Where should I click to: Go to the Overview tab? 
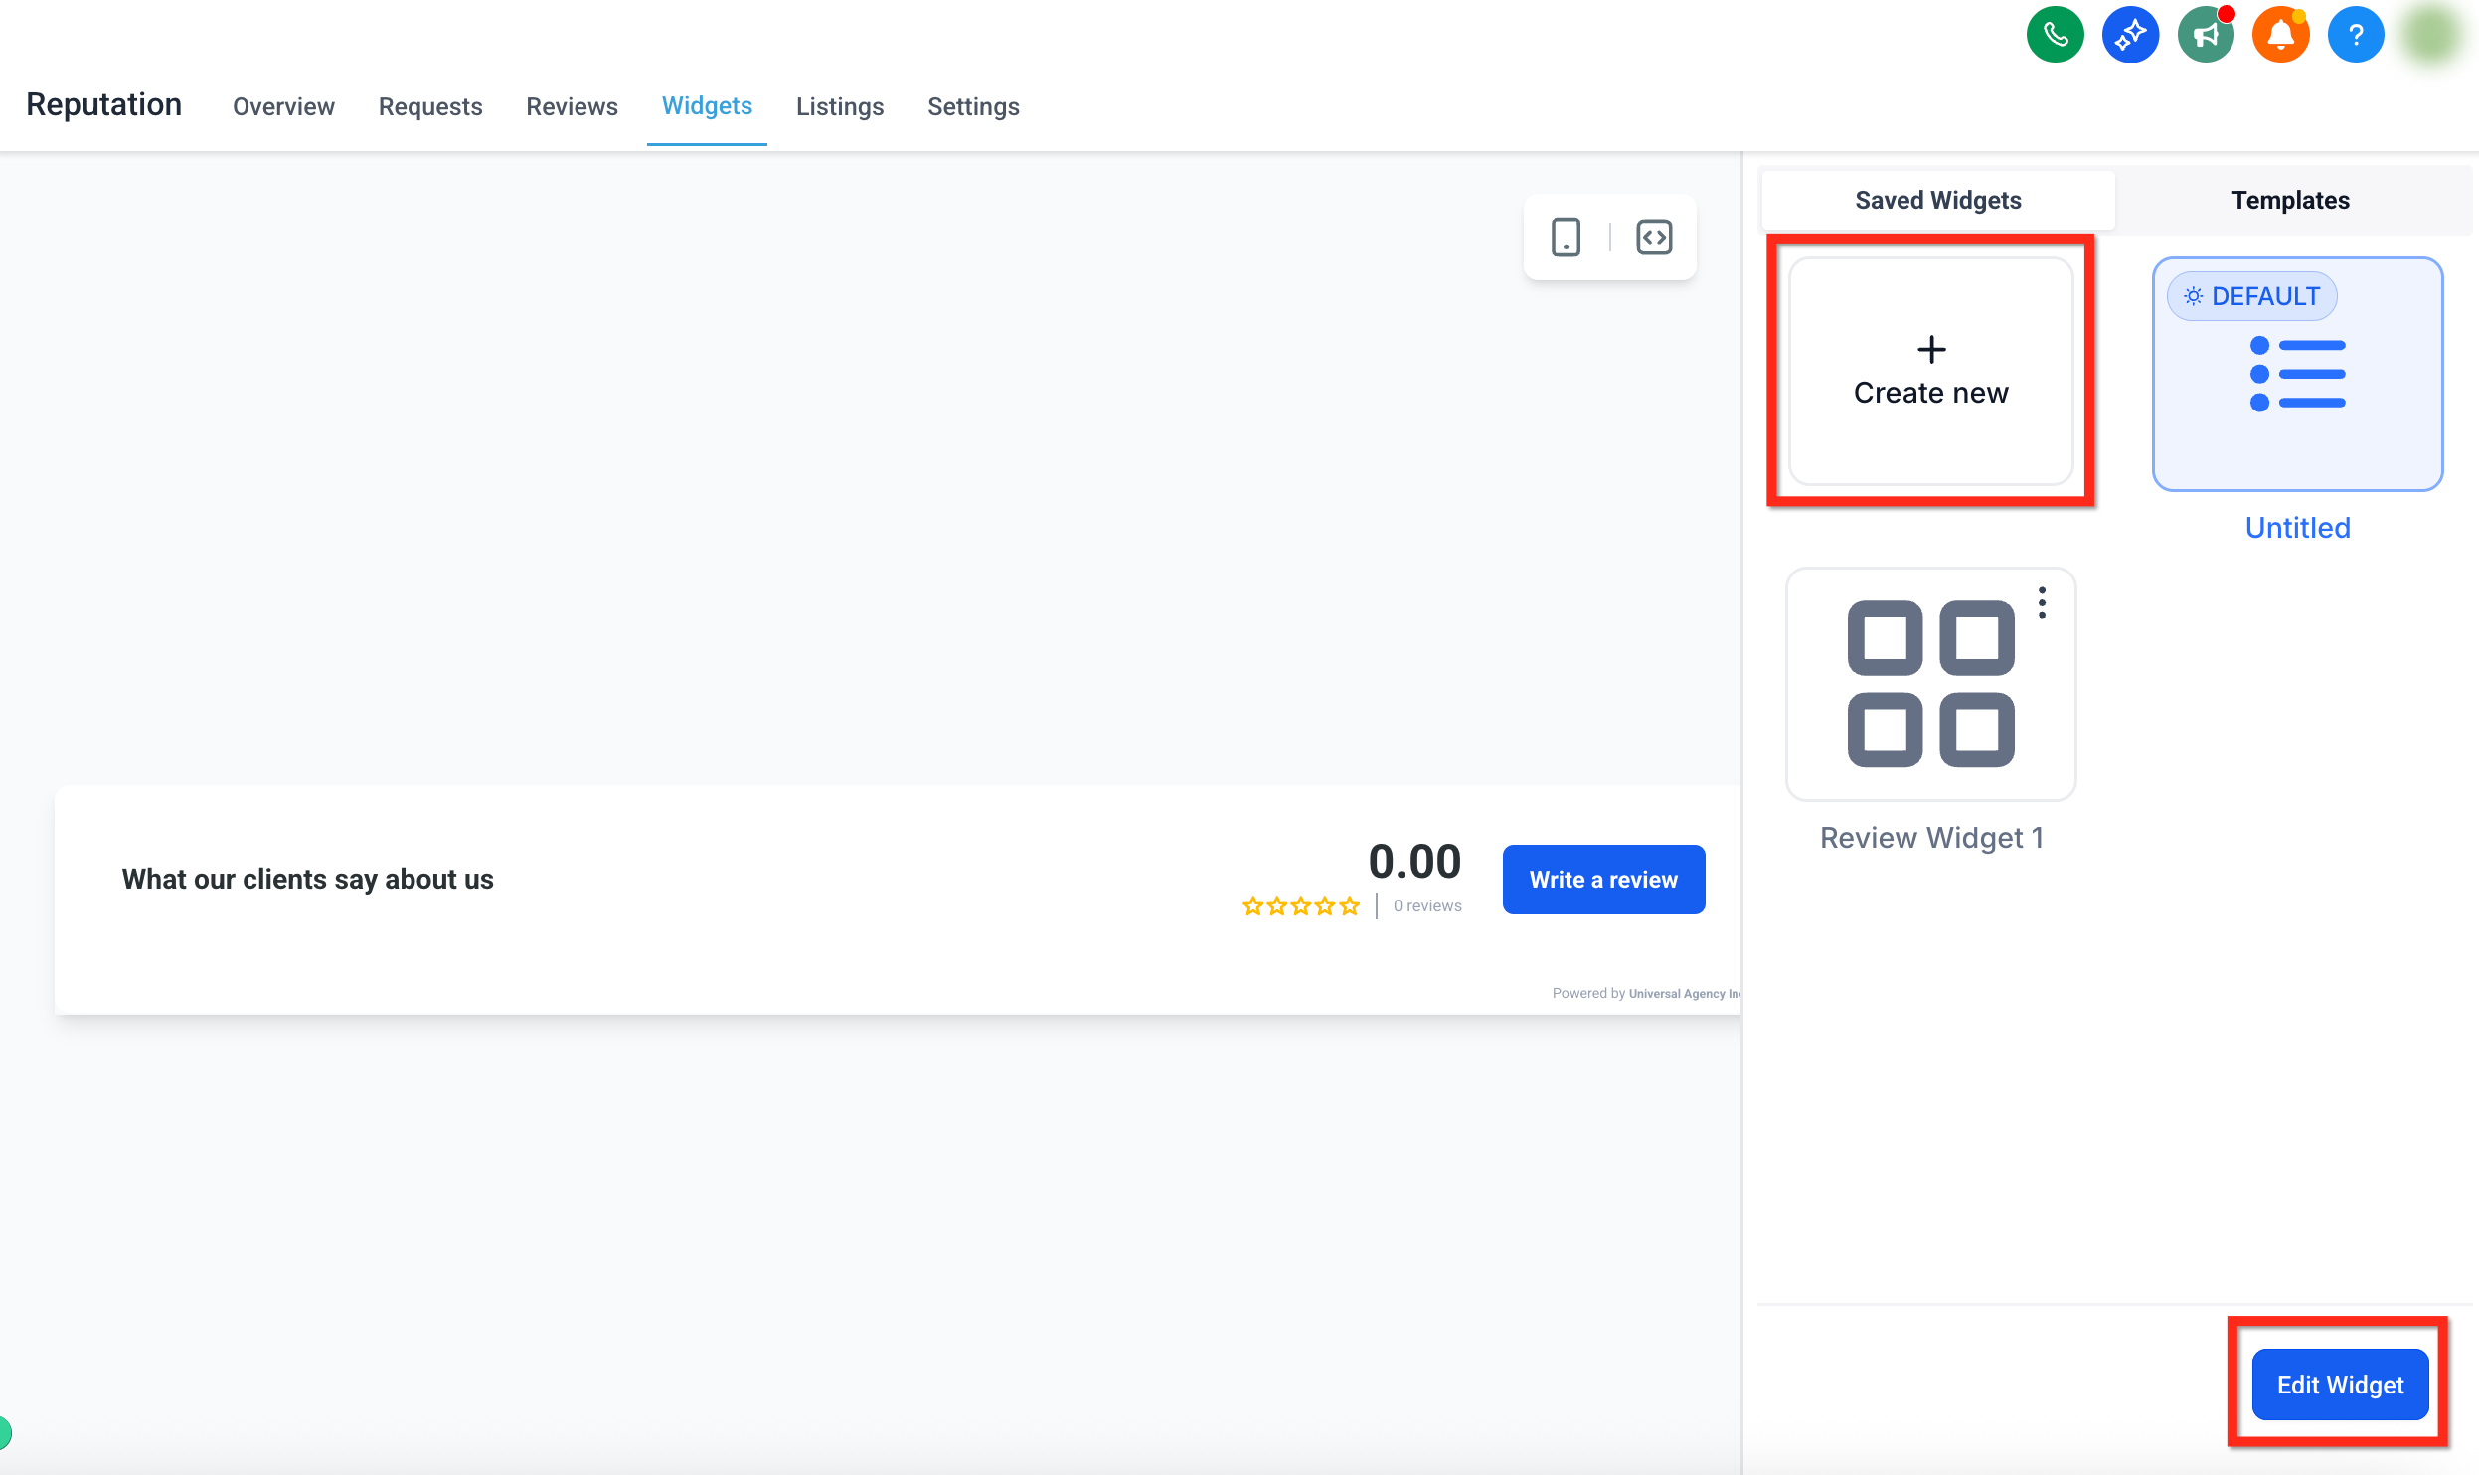click(283, 106)
